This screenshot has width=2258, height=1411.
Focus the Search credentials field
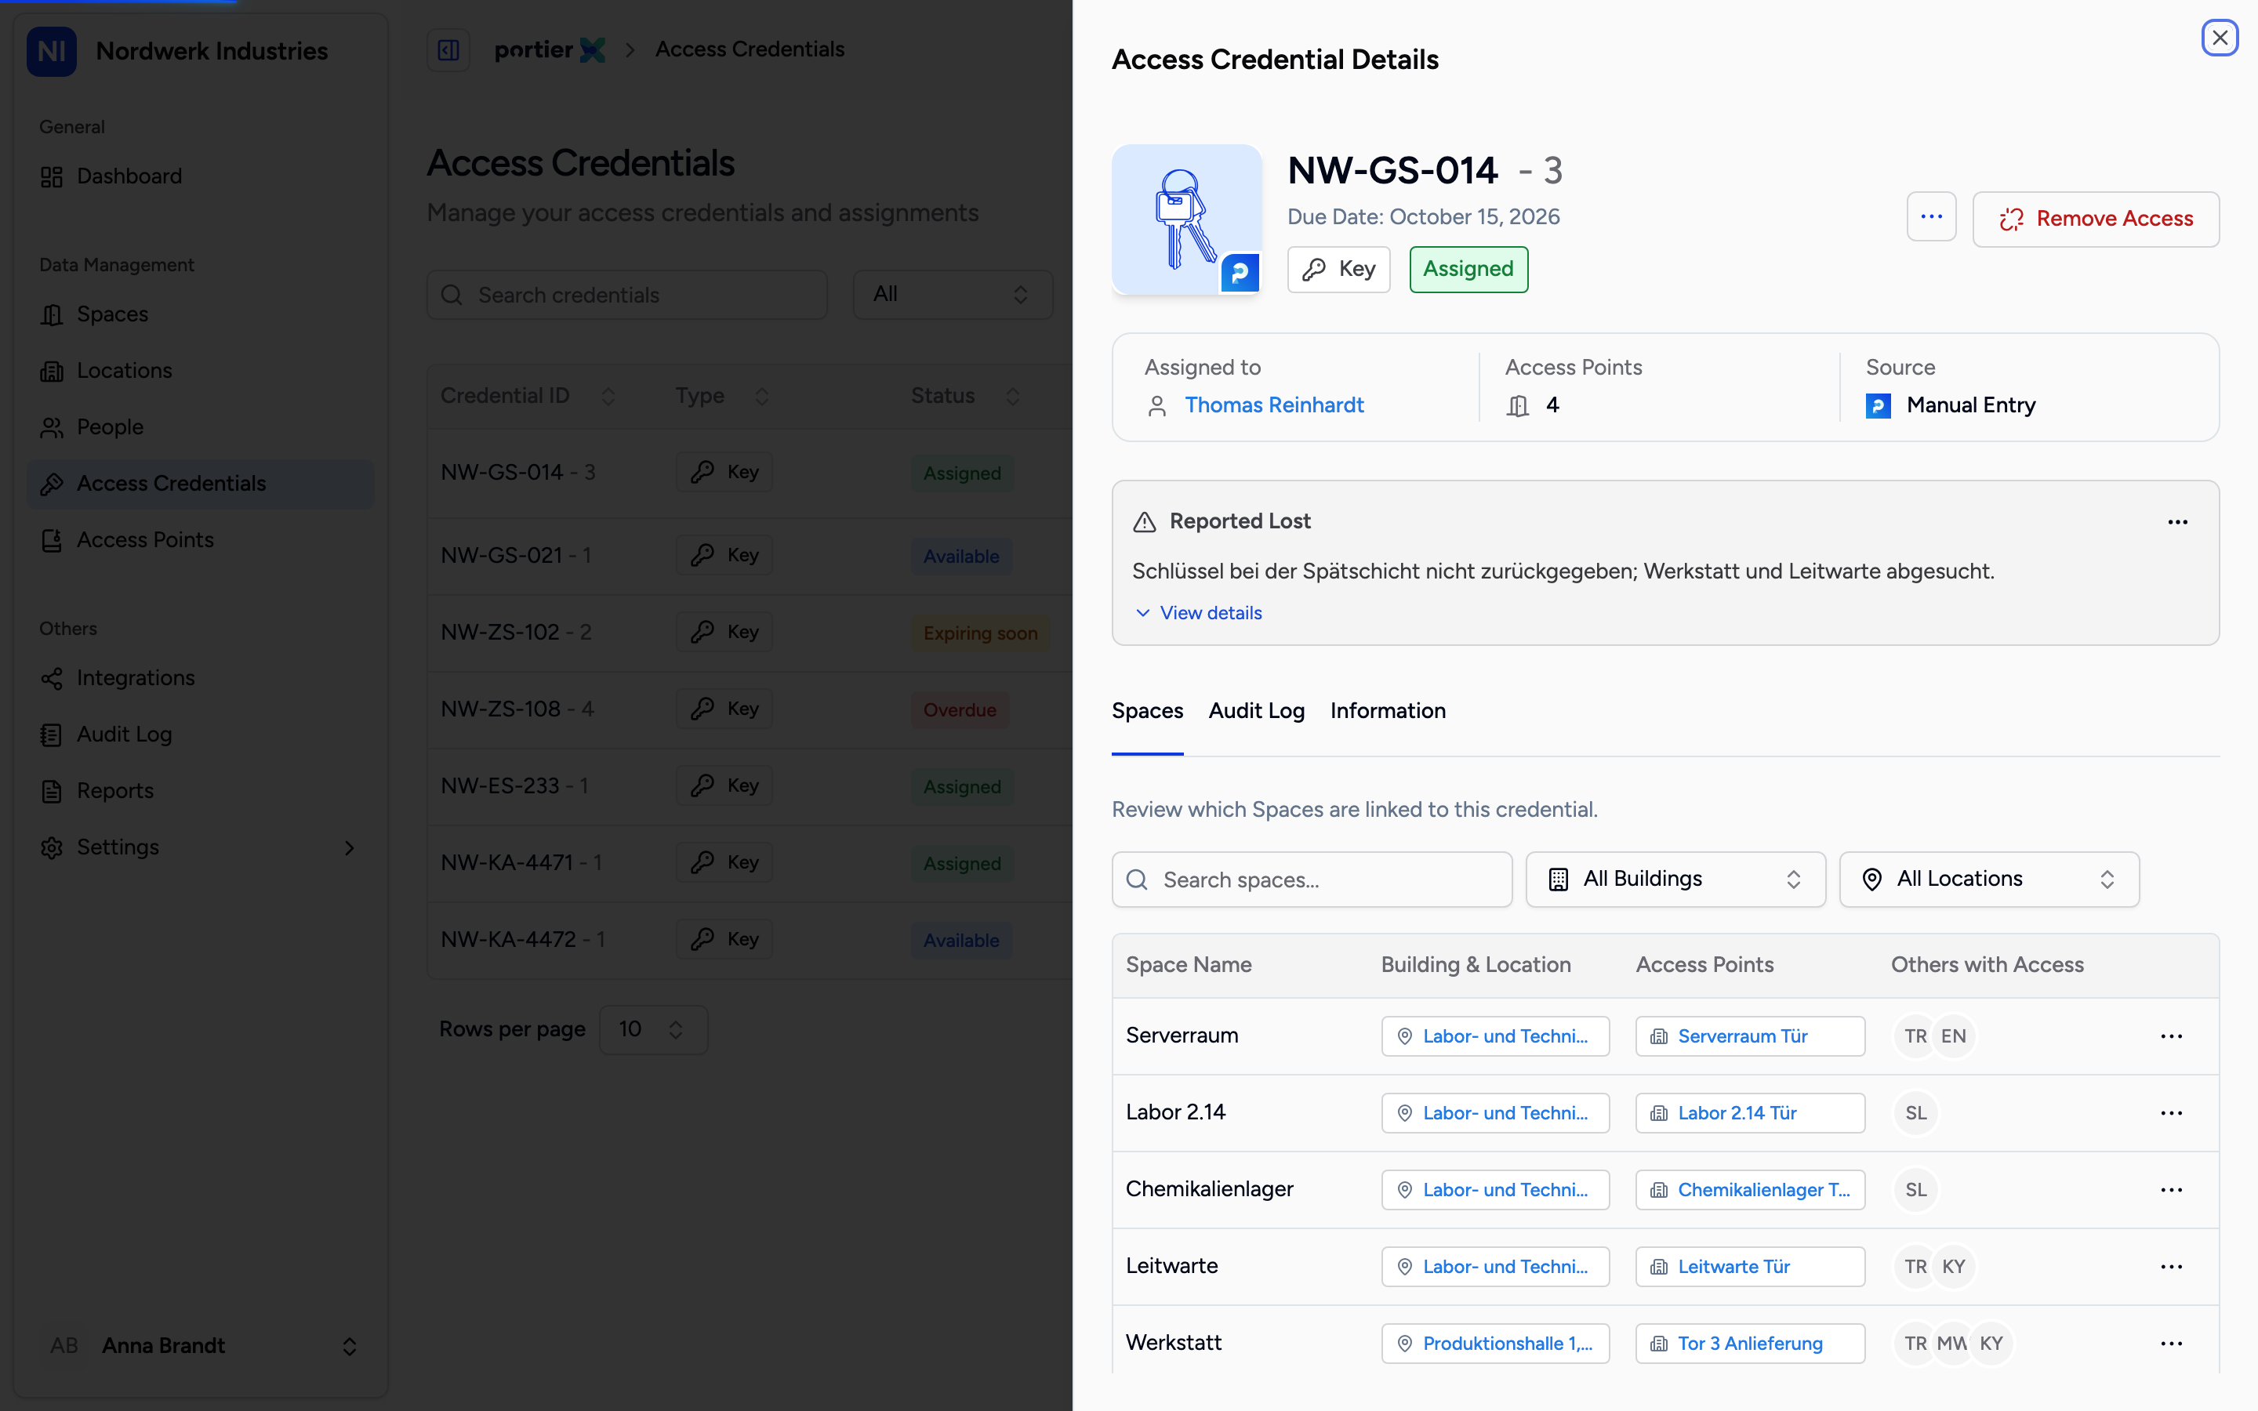pos(626,295)
